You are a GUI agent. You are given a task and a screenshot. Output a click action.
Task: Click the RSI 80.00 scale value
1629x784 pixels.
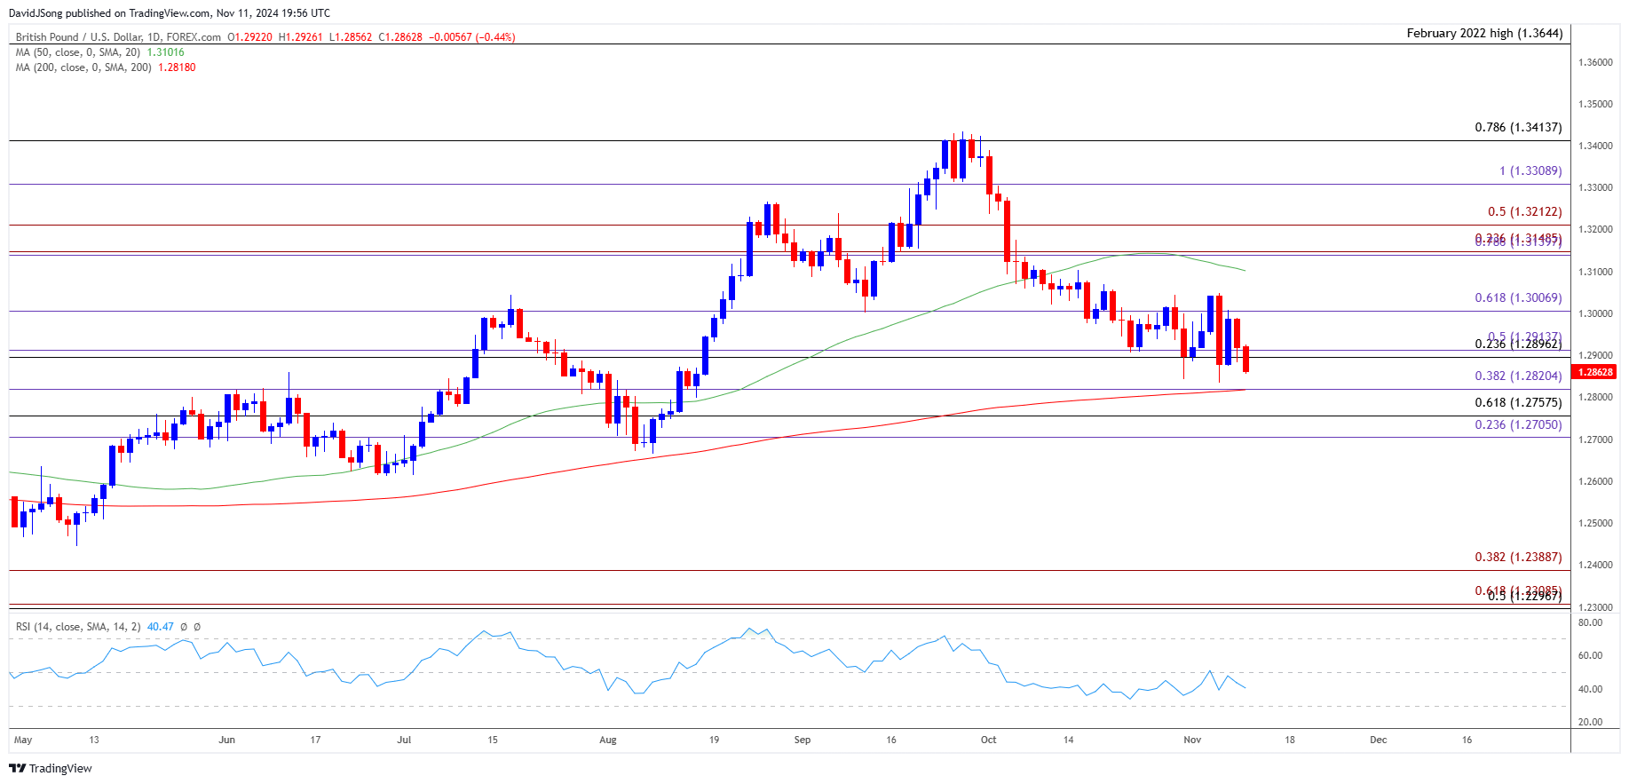[x=1589, y=622]
